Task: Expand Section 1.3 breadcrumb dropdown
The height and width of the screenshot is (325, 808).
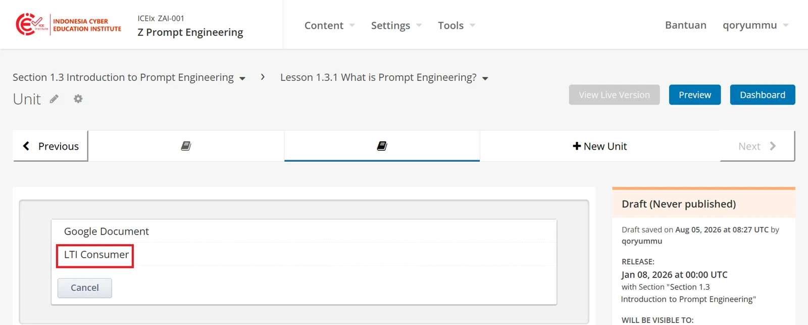Action: [129, 77]
